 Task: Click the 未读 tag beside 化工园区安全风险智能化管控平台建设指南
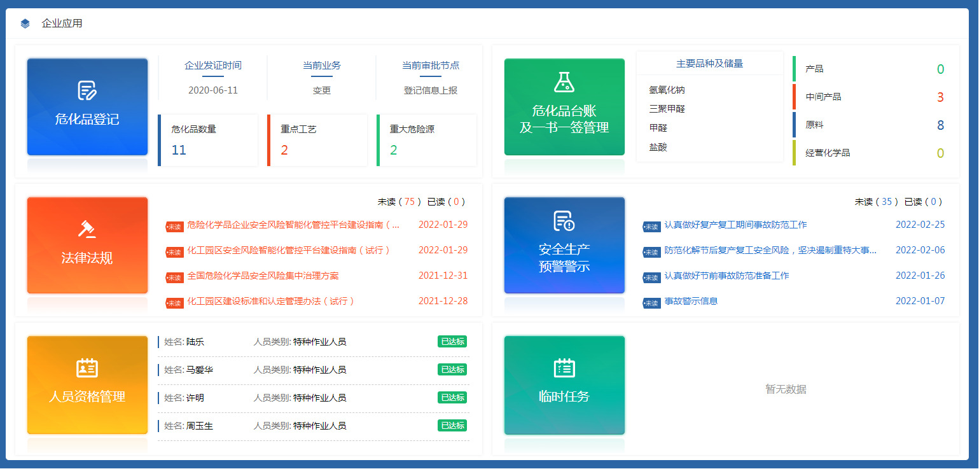click(174, 252)
